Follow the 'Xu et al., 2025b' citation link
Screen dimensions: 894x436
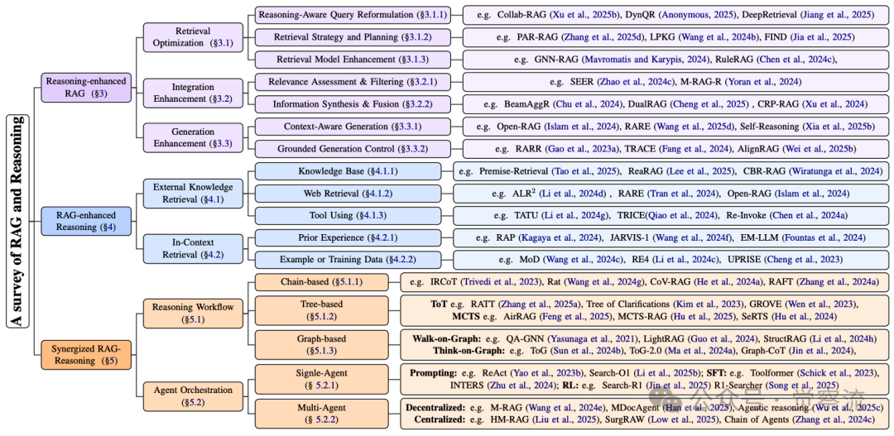pos(584,14)
